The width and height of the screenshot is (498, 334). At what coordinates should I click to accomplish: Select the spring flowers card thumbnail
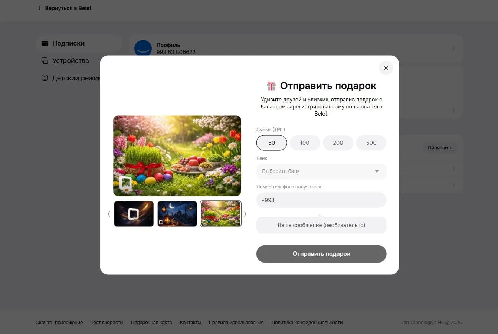[x=220, y=214]
